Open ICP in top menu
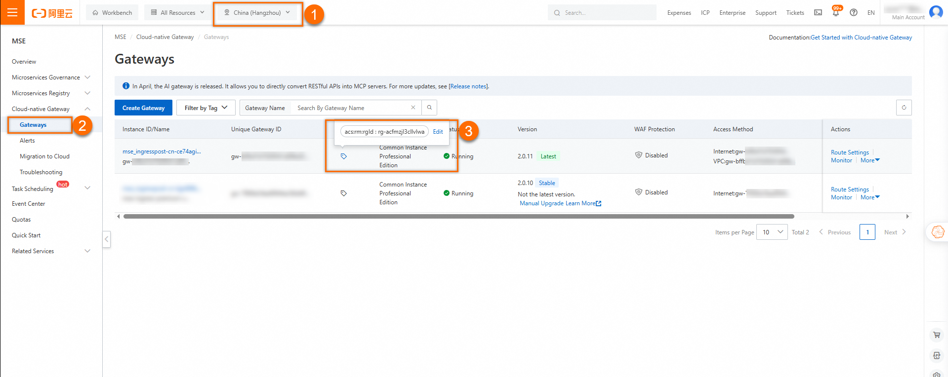Screen dimensions: 948x377 (705, 13)
